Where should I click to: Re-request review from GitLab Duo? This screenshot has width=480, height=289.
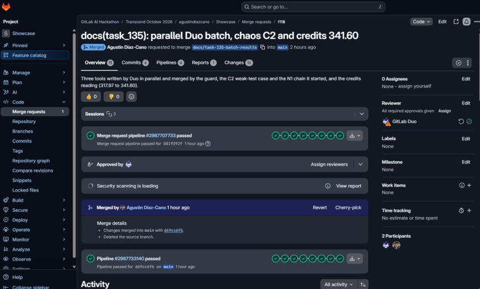(x=461, y=121)
